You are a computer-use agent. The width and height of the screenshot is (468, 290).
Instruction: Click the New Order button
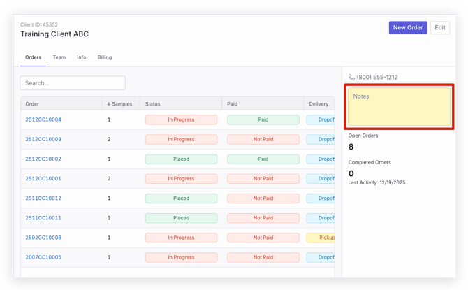tap(408, 28)
